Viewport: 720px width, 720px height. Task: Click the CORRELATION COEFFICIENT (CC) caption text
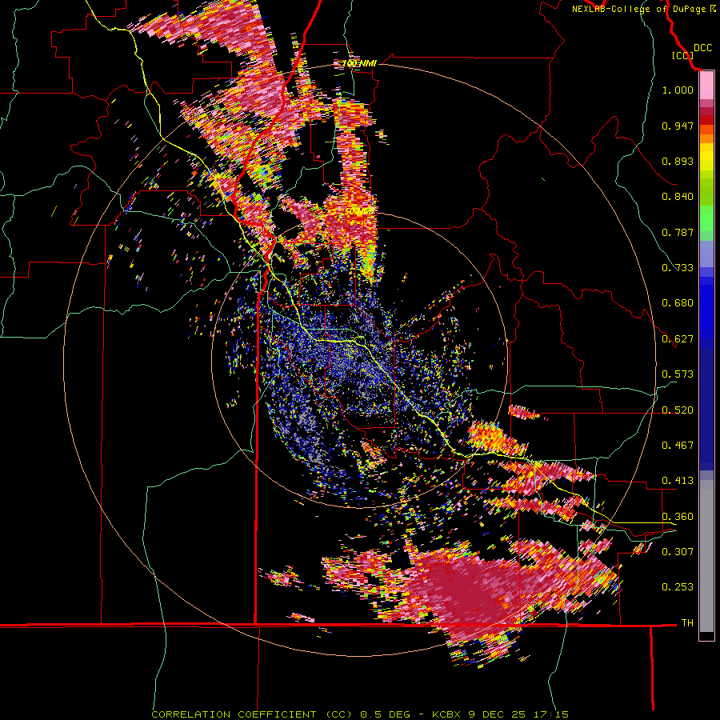point(252,714)
